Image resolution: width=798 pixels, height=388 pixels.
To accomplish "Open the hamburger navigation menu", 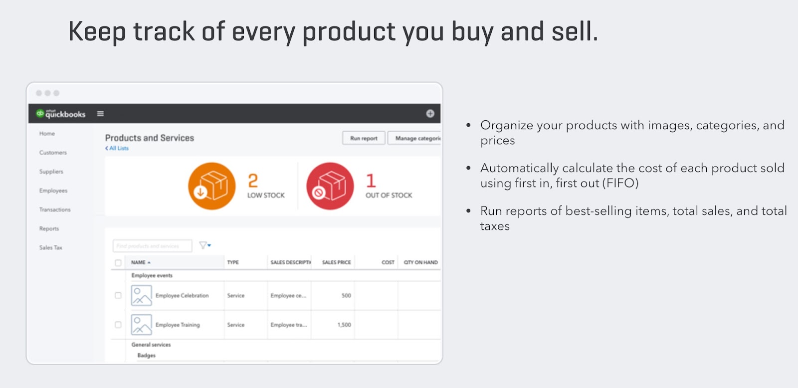I will (100, 114).
